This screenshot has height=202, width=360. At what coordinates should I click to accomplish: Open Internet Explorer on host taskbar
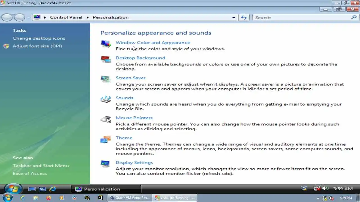(x=23, y=198)
